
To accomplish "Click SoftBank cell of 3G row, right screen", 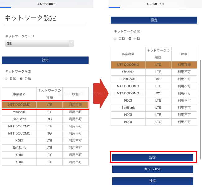I will [x=128, y=79].
